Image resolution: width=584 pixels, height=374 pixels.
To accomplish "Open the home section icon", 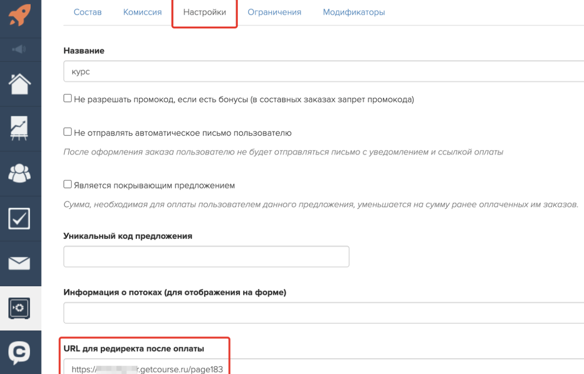I will [20, 84].
